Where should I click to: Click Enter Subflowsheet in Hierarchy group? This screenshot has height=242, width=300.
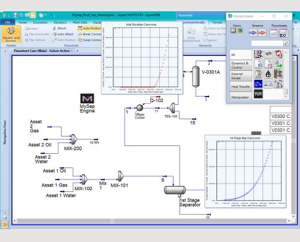pos(191,35)
